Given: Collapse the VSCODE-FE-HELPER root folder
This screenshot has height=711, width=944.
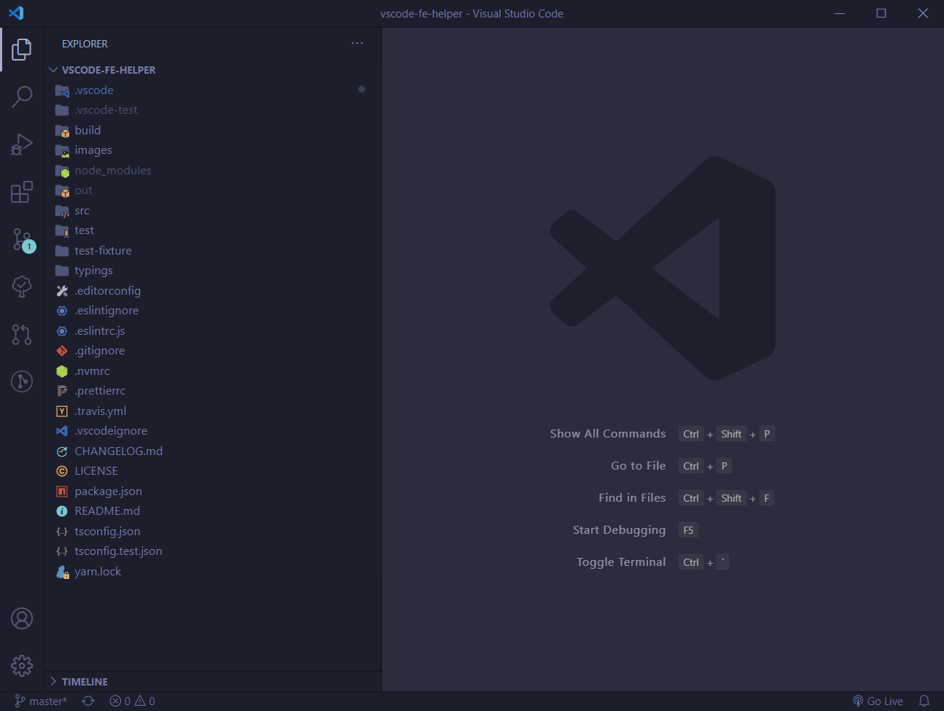Looking at the screenshot, I should [x=212, y=70].
